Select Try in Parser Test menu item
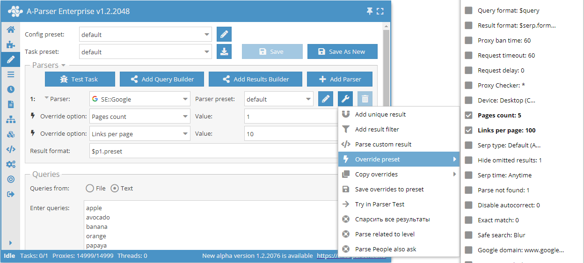584x263 pixels. pyautogui.click(x=380, y=204)
